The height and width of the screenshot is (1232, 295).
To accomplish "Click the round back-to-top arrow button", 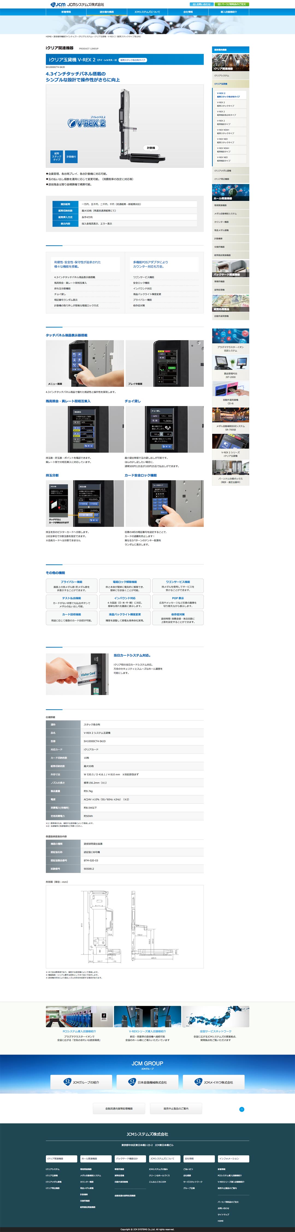I will point(241,1109).
